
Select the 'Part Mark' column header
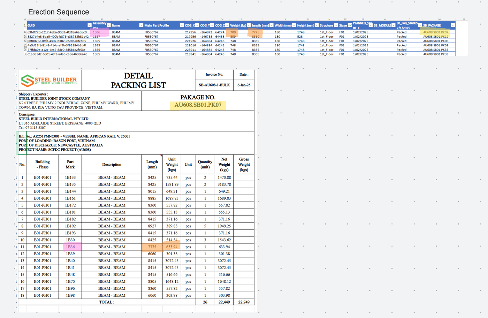(70, 165)
